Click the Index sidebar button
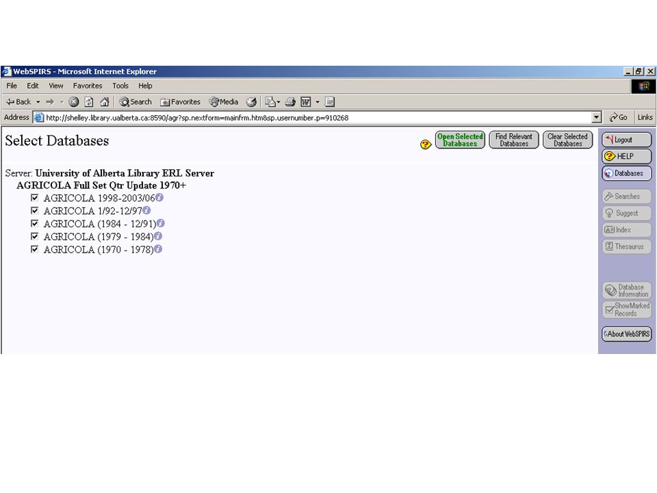 627,230
